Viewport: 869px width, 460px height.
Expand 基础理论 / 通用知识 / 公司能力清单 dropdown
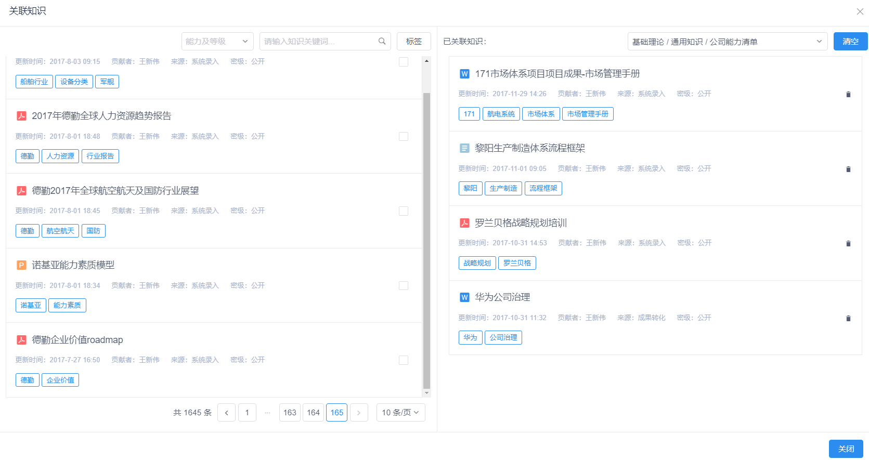(727, 42)
